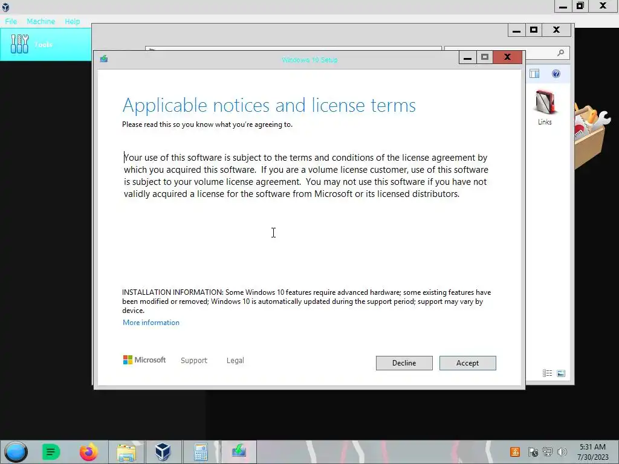Switch to Windows 10 Setup taskbar button
This screenshot has height=464, width=619.
click(x=239, y=452)
